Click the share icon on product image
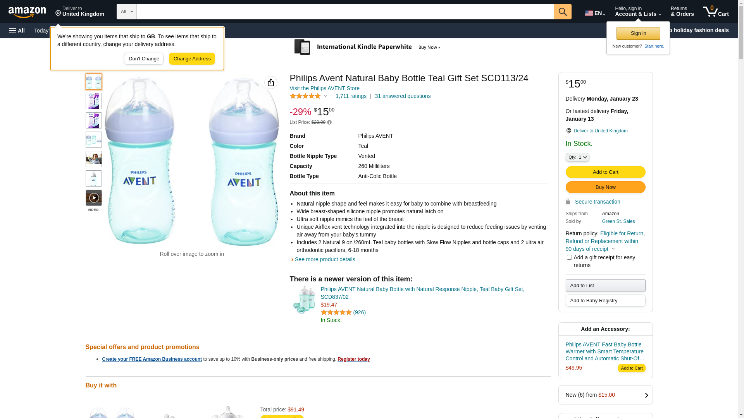 point(270,82)
